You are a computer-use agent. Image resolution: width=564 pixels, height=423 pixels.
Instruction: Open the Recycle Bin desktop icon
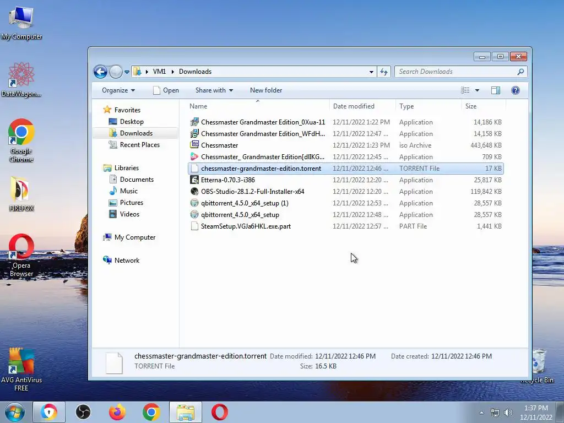pyautogui.click(x=539, y=366)
